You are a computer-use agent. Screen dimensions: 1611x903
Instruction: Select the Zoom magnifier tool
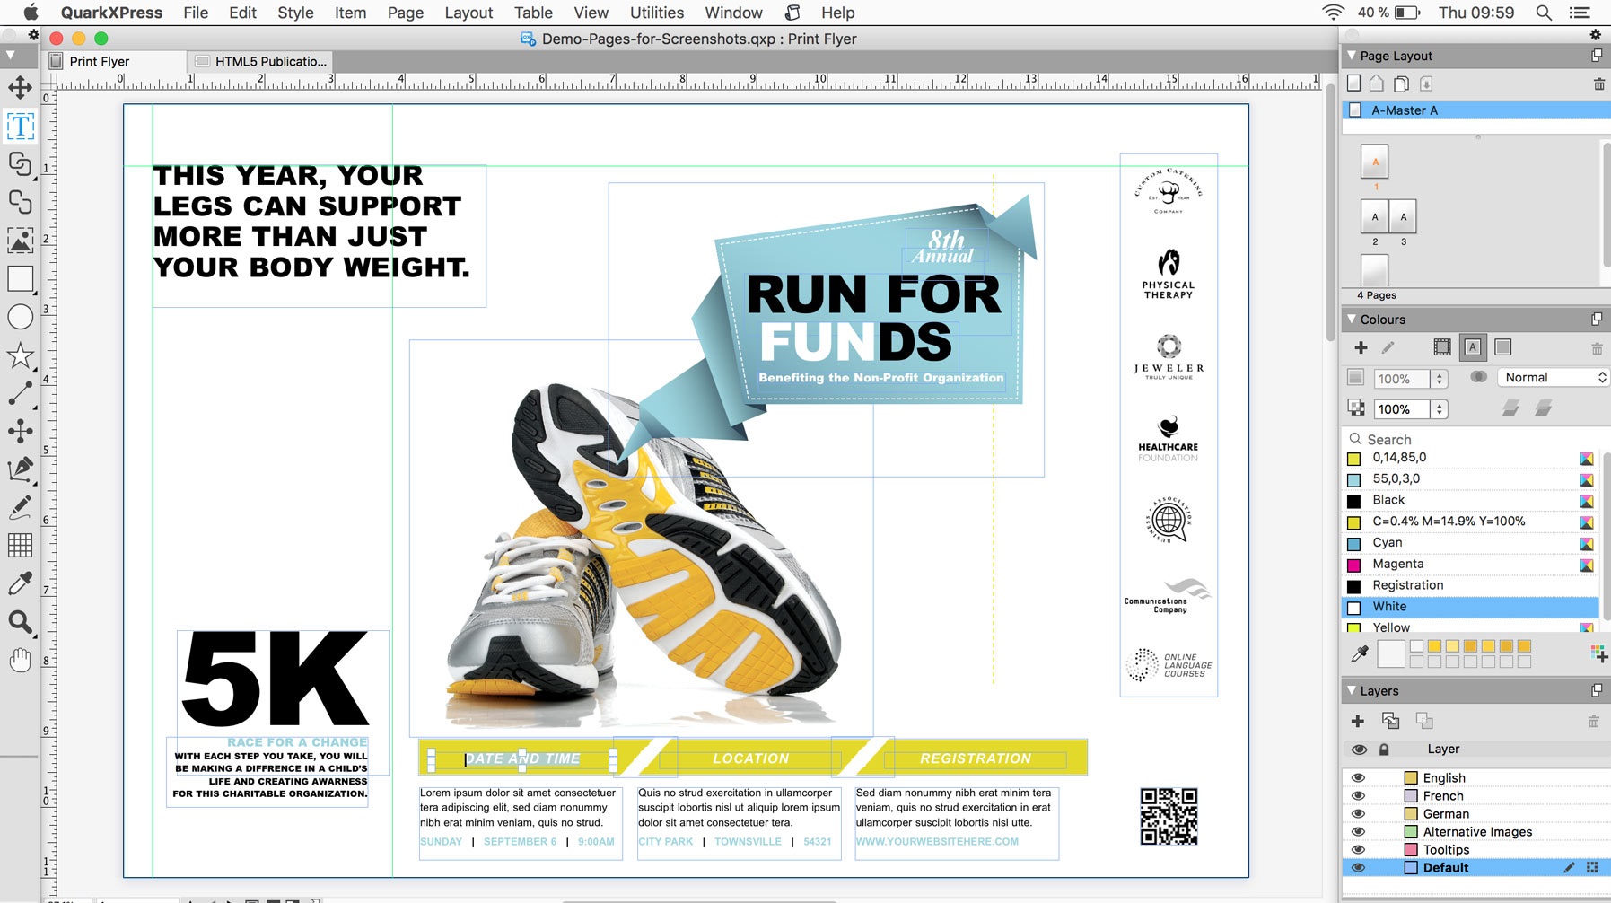[20, 621]
